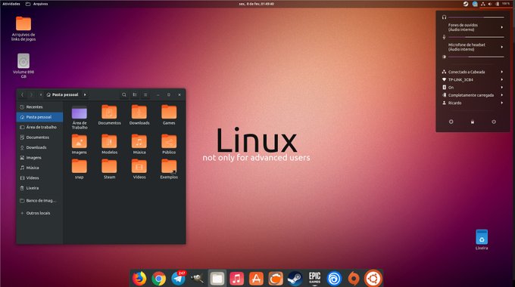This screenshot has width=515, height=287.
Task: Launch the music player dock icon
Action: pyautogui.click(x=236, y=279)
